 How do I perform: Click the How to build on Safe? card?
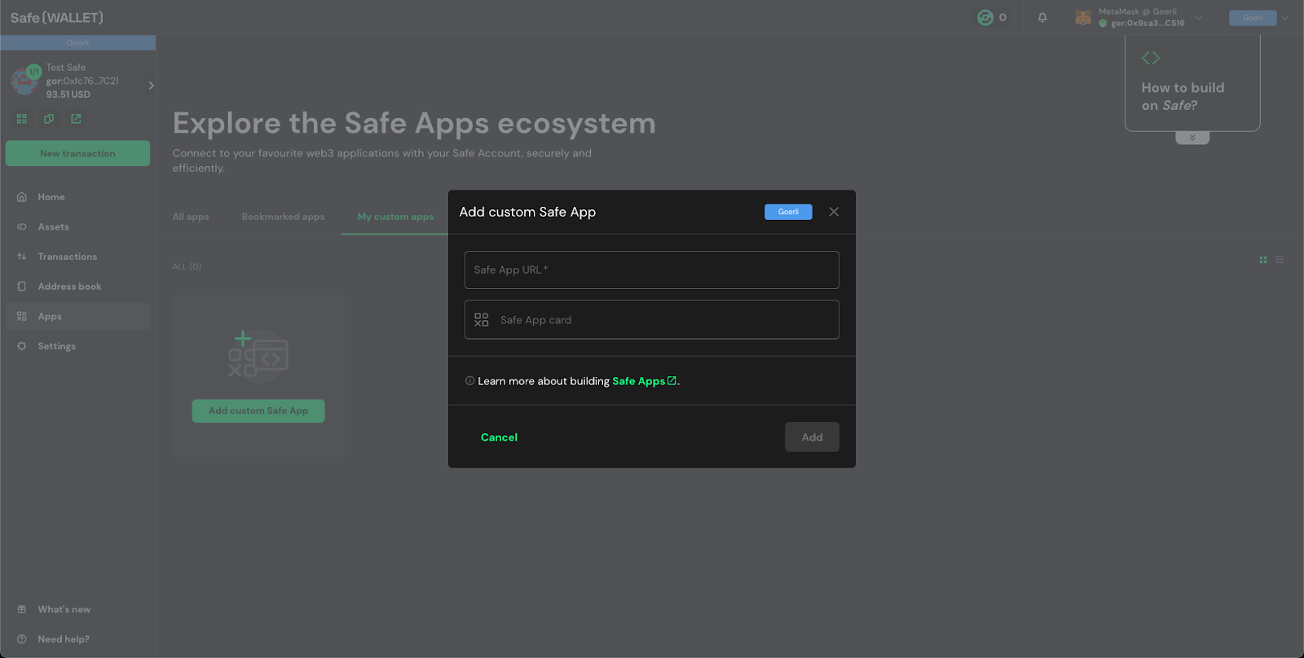coord(1192,82)
